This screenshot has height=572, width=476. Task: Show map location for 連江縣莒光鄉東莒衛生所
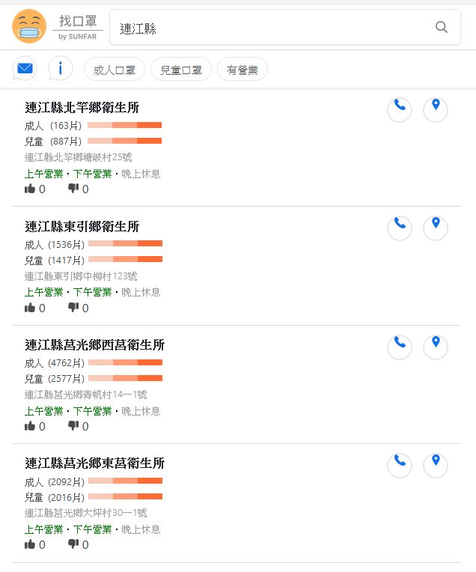pyautogui.click(x=436, y=465)
